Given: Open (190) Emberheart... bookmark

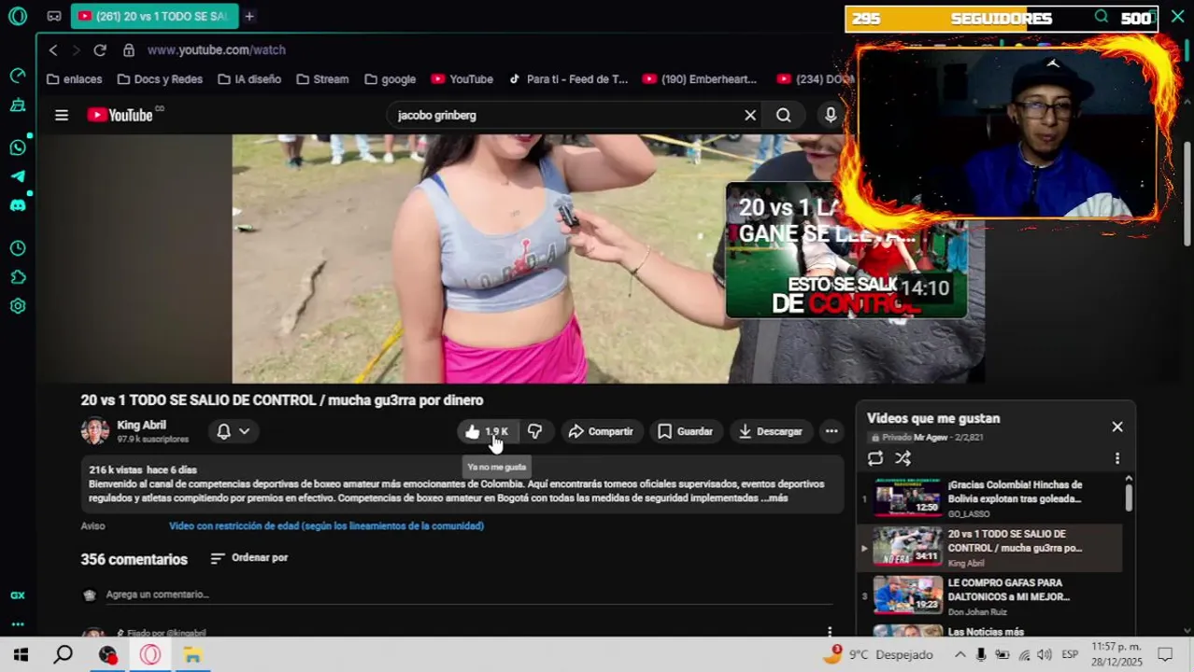Looking at the screenshot, I should coord(700,79).
